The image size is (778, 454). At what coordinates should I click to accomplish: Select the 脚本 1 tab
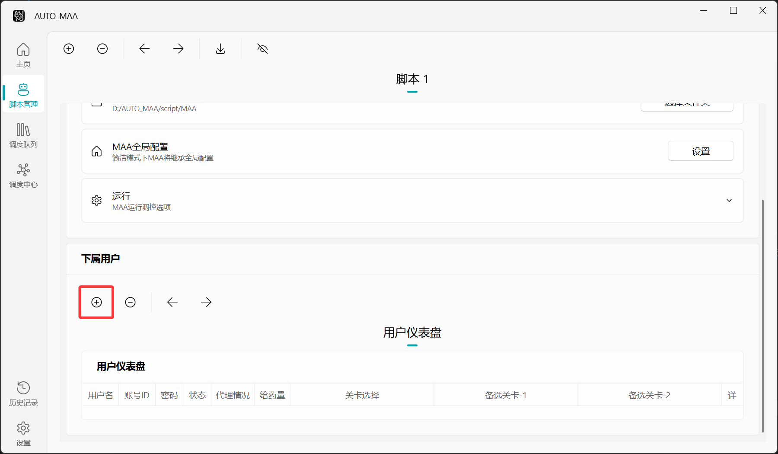(412, 80)
